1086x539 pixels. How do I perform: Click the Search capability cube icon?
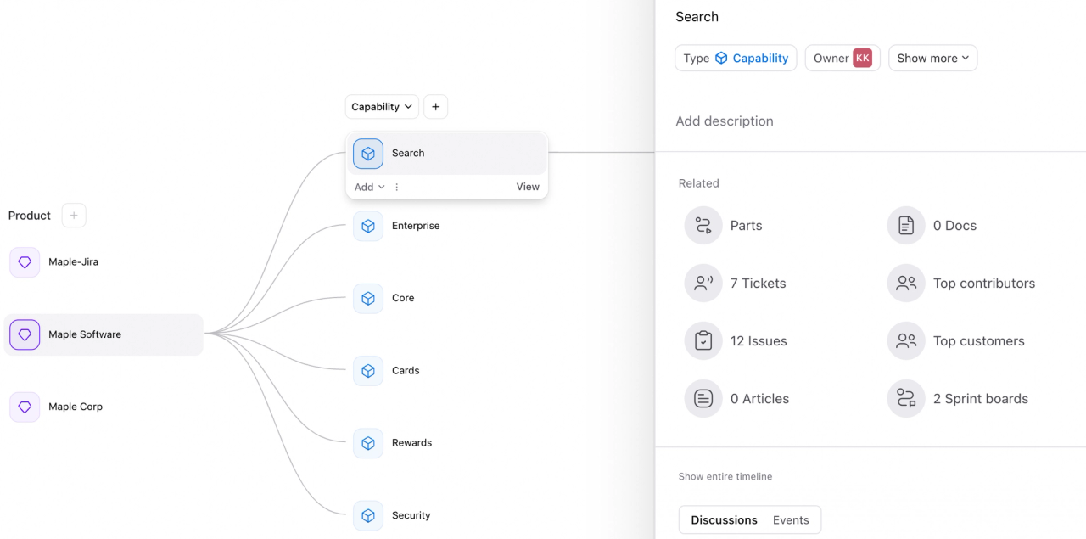point(367,153)
